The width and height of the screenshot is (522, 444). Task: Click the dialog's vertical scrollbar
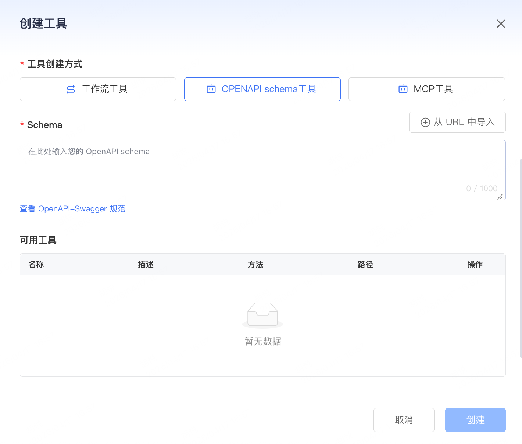(x=521, y=258)
